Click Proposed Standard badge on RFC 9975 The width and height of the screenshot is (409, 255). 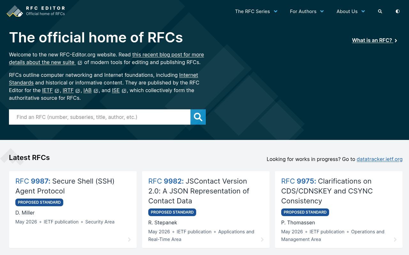305,212
